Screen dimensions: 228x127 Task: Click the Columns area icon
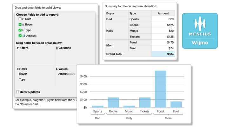pyautogui.click(x=57, y=48)
